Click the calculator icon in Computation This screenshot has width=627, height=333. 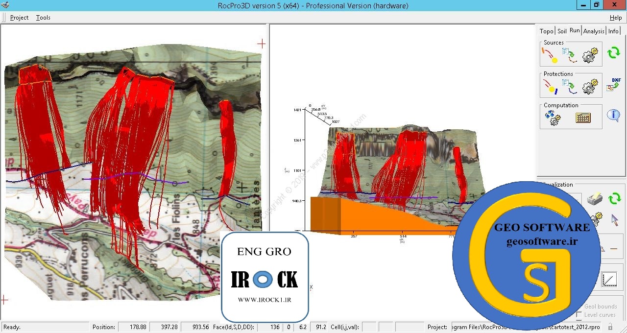583,118
